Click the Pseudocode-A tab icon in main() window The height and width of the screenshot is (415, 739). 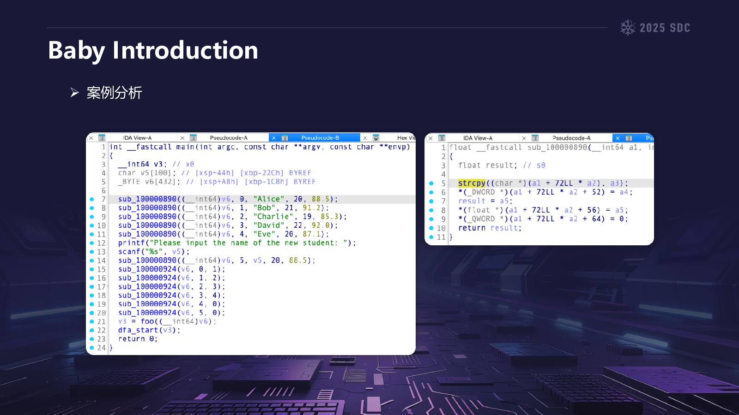tap(194, 138)
